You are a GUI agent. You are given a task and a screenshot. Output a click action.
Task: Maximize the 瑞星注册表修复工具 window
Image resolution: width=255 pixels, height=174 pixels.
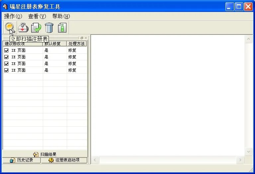coord(239,7)
